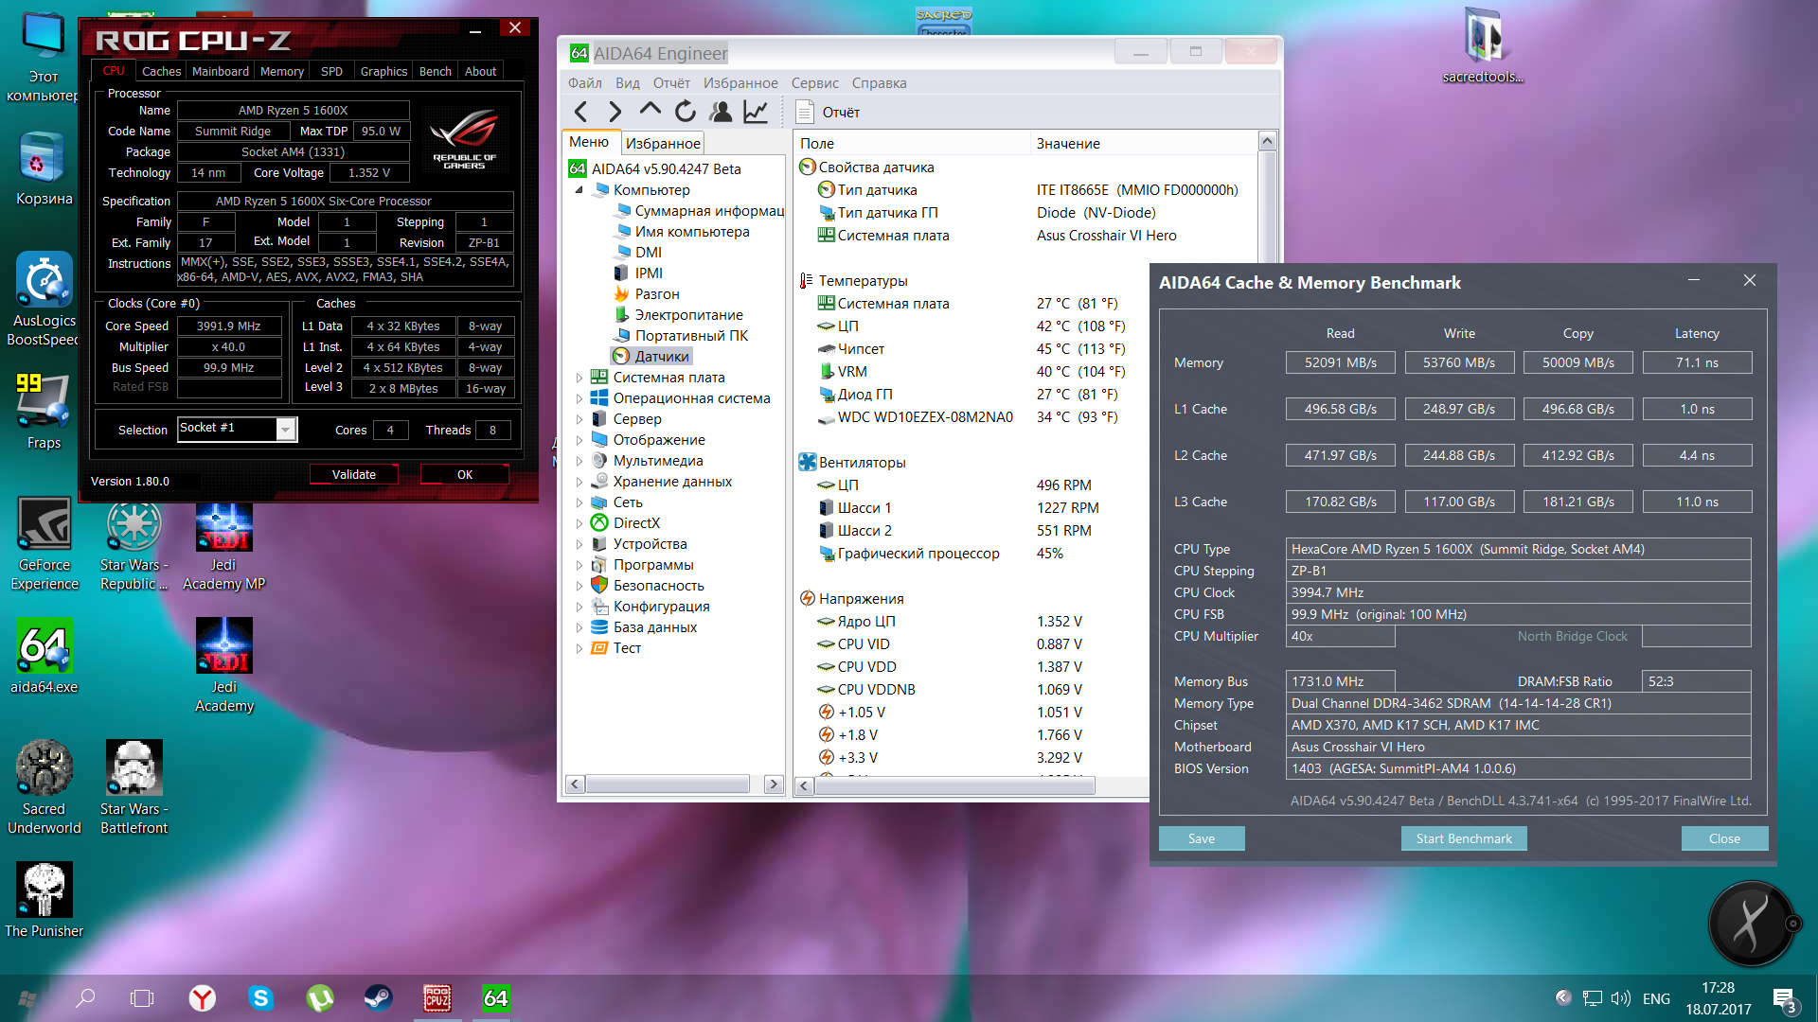Click the AIDA64 back navigation arrow
The image size is (1818, 1022).
[x=581, y=112]
